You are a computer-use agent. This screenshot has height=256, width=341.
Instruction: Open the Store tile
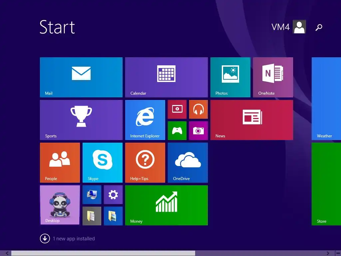[326, 184]
